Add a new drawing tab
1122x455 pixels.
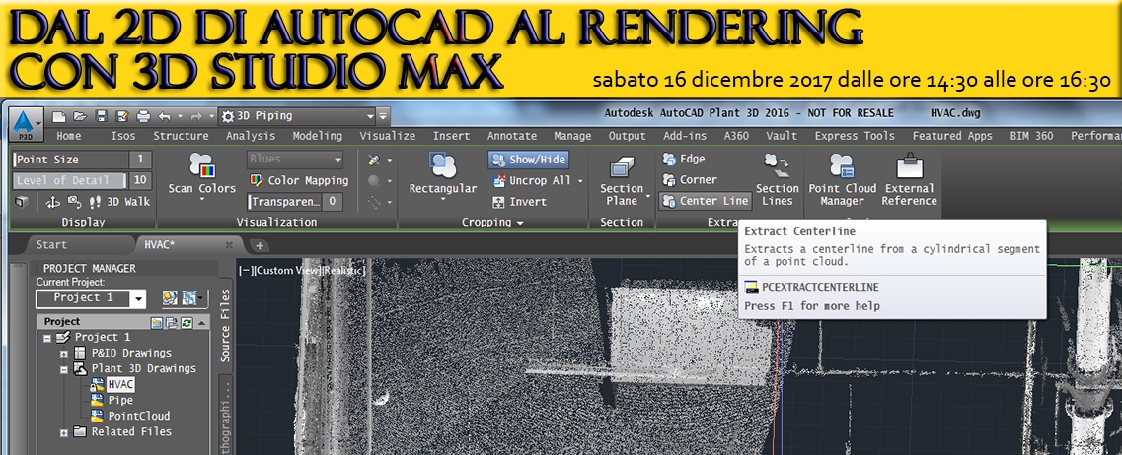coord(259,245)
